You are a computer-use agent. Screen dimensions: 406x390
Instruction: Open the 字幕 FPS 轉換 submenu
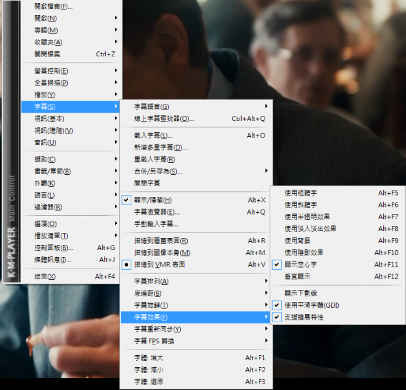[x=196, y=341]
